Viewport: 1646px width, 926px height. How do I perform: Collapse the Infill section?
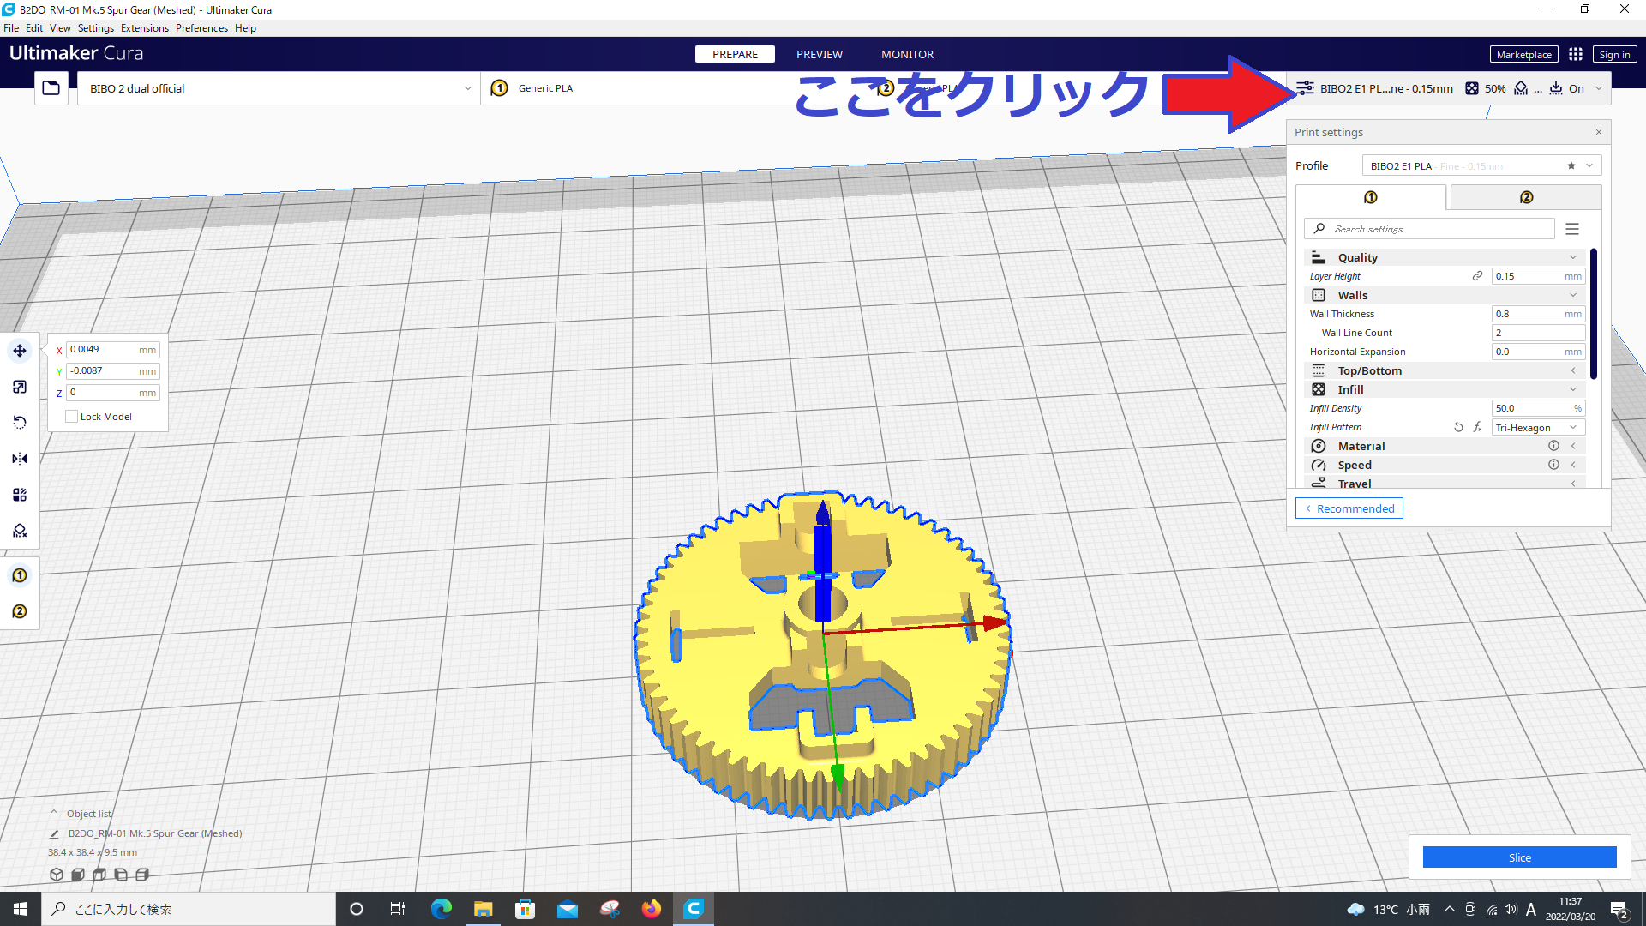(x=1445, y=389)
